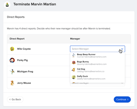Open Jerry Mouse's Select Manager dropdown arrow
This screenshot has width=137, height=109.
pyautogui.click(x=122, y=83)
